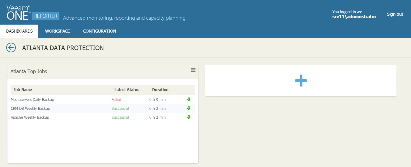
Task: Sort by the Job Name column header
Action: [23, 90]
